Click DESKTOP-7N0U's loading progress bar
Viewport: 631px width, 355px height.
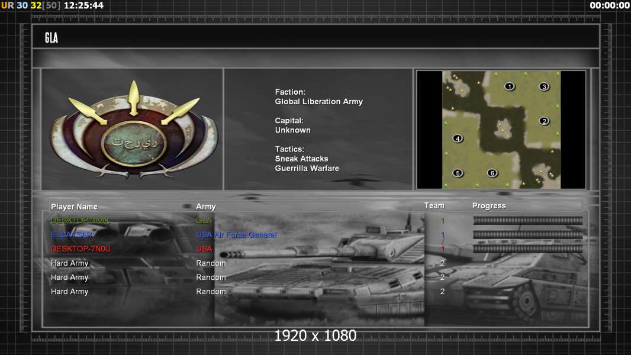pyautogui.click(x=527, y=249)
